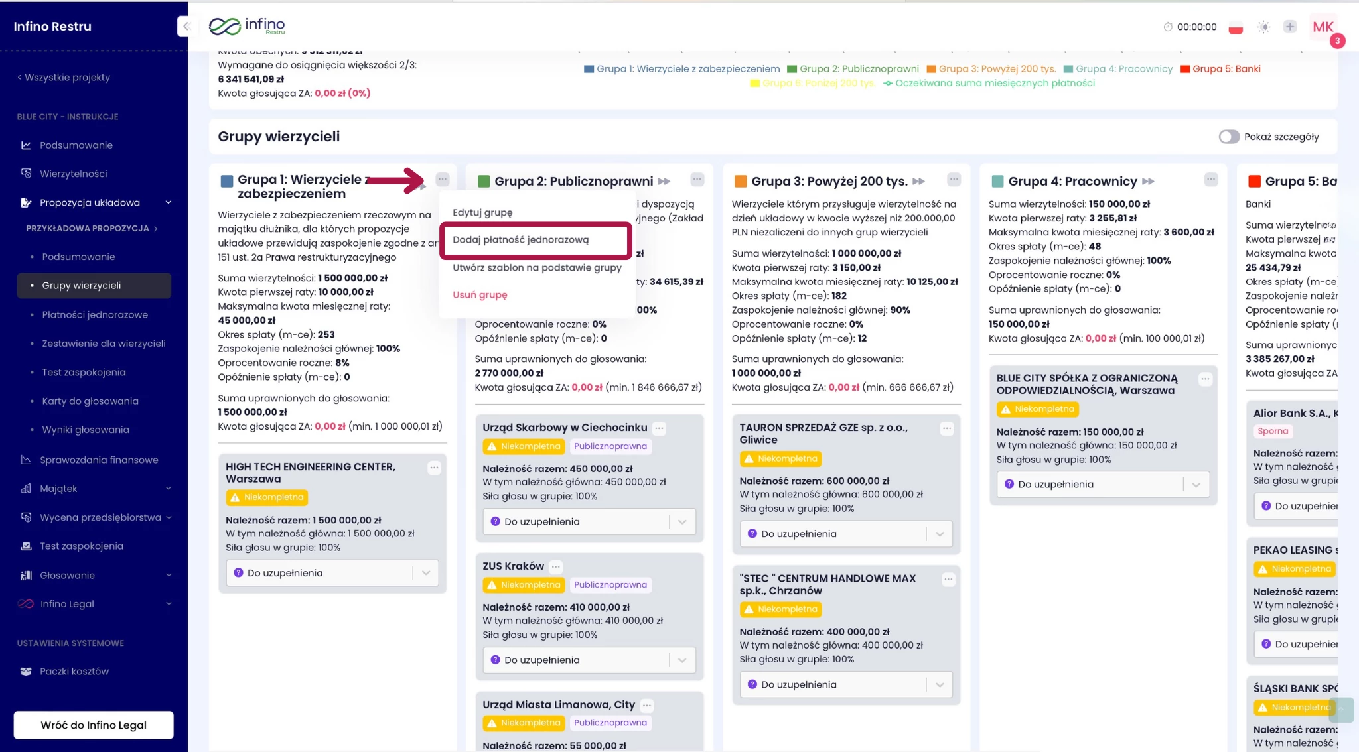Image resolution: width=1359 pixels, height=752 pixels.
Task: Enable the Pokaż szczegóły toggle
Action: (x=1229, y=137)
